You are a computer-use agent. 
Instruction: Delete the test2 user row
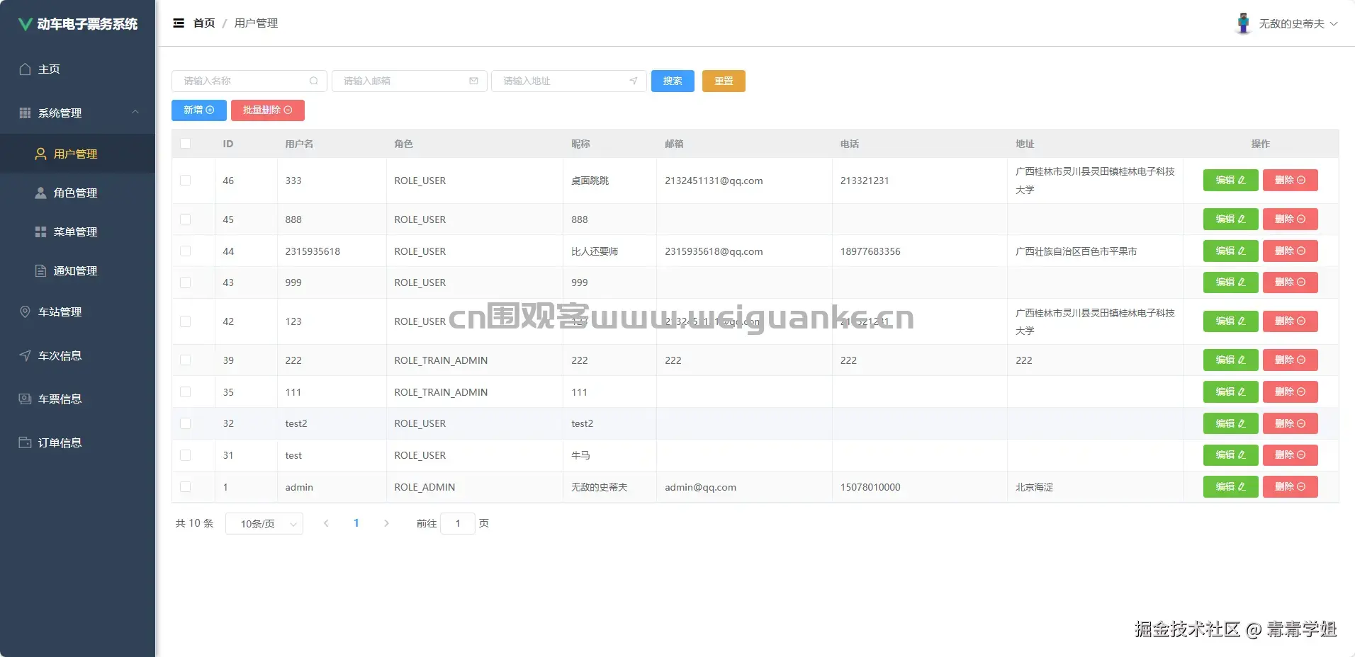(x=1291, y=423)
